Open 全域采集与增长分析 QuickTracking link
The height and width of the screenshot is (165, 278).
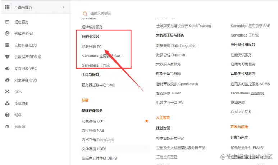click(184, 26)
